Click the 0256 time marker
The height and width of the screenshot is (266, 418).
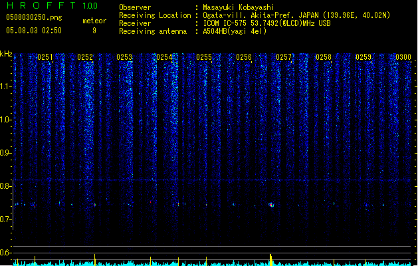coord(244,57)
